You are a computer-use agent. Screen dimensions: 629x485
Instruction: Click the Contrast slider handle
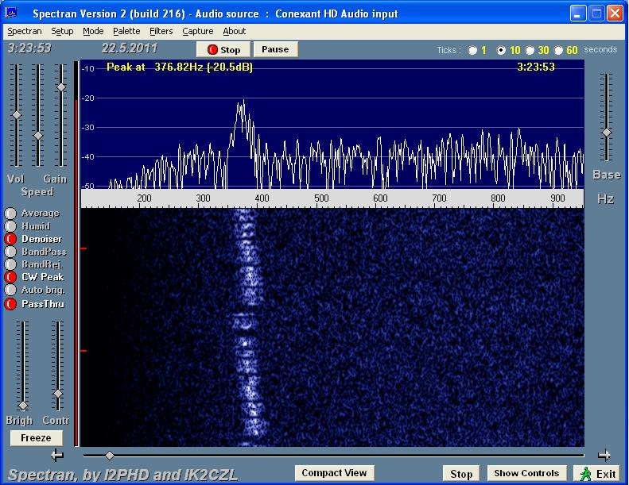[x=58, y=394]
